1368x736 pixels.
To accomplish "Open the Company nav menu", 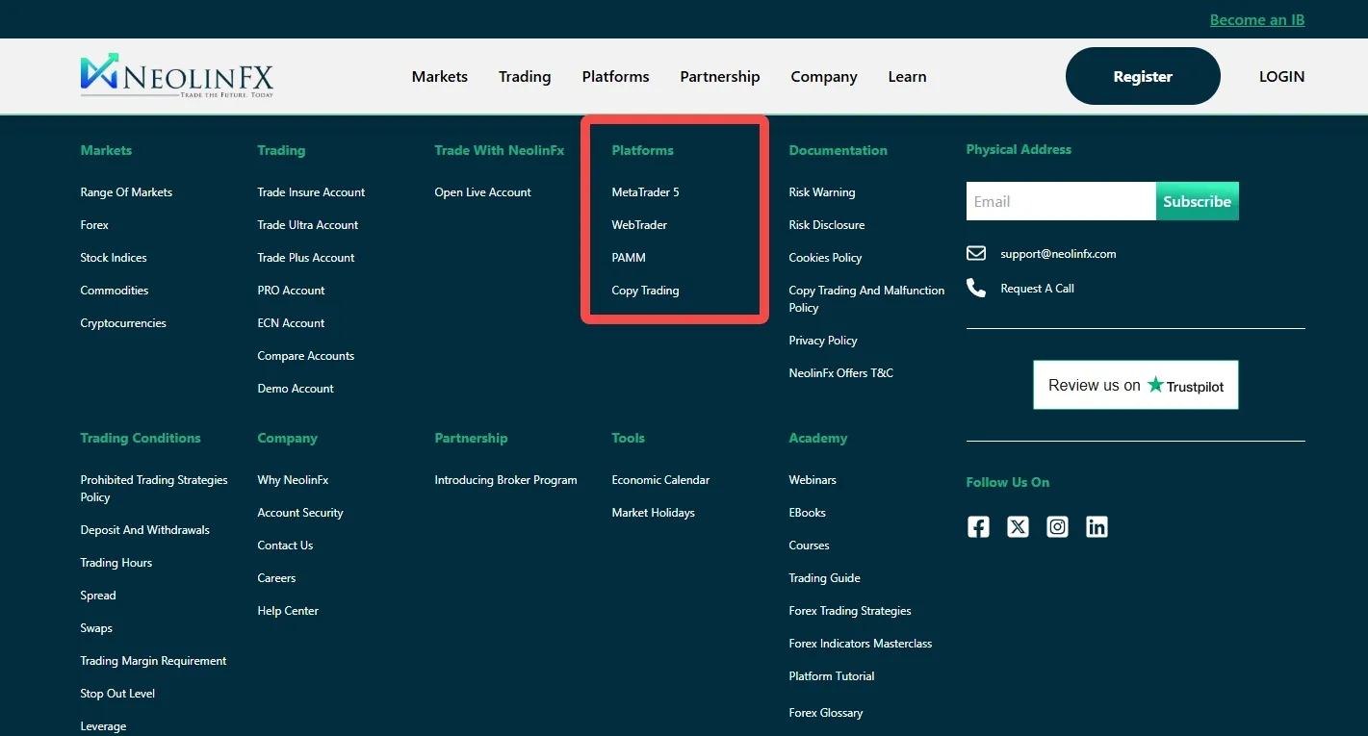I will [x=824, y=77].
